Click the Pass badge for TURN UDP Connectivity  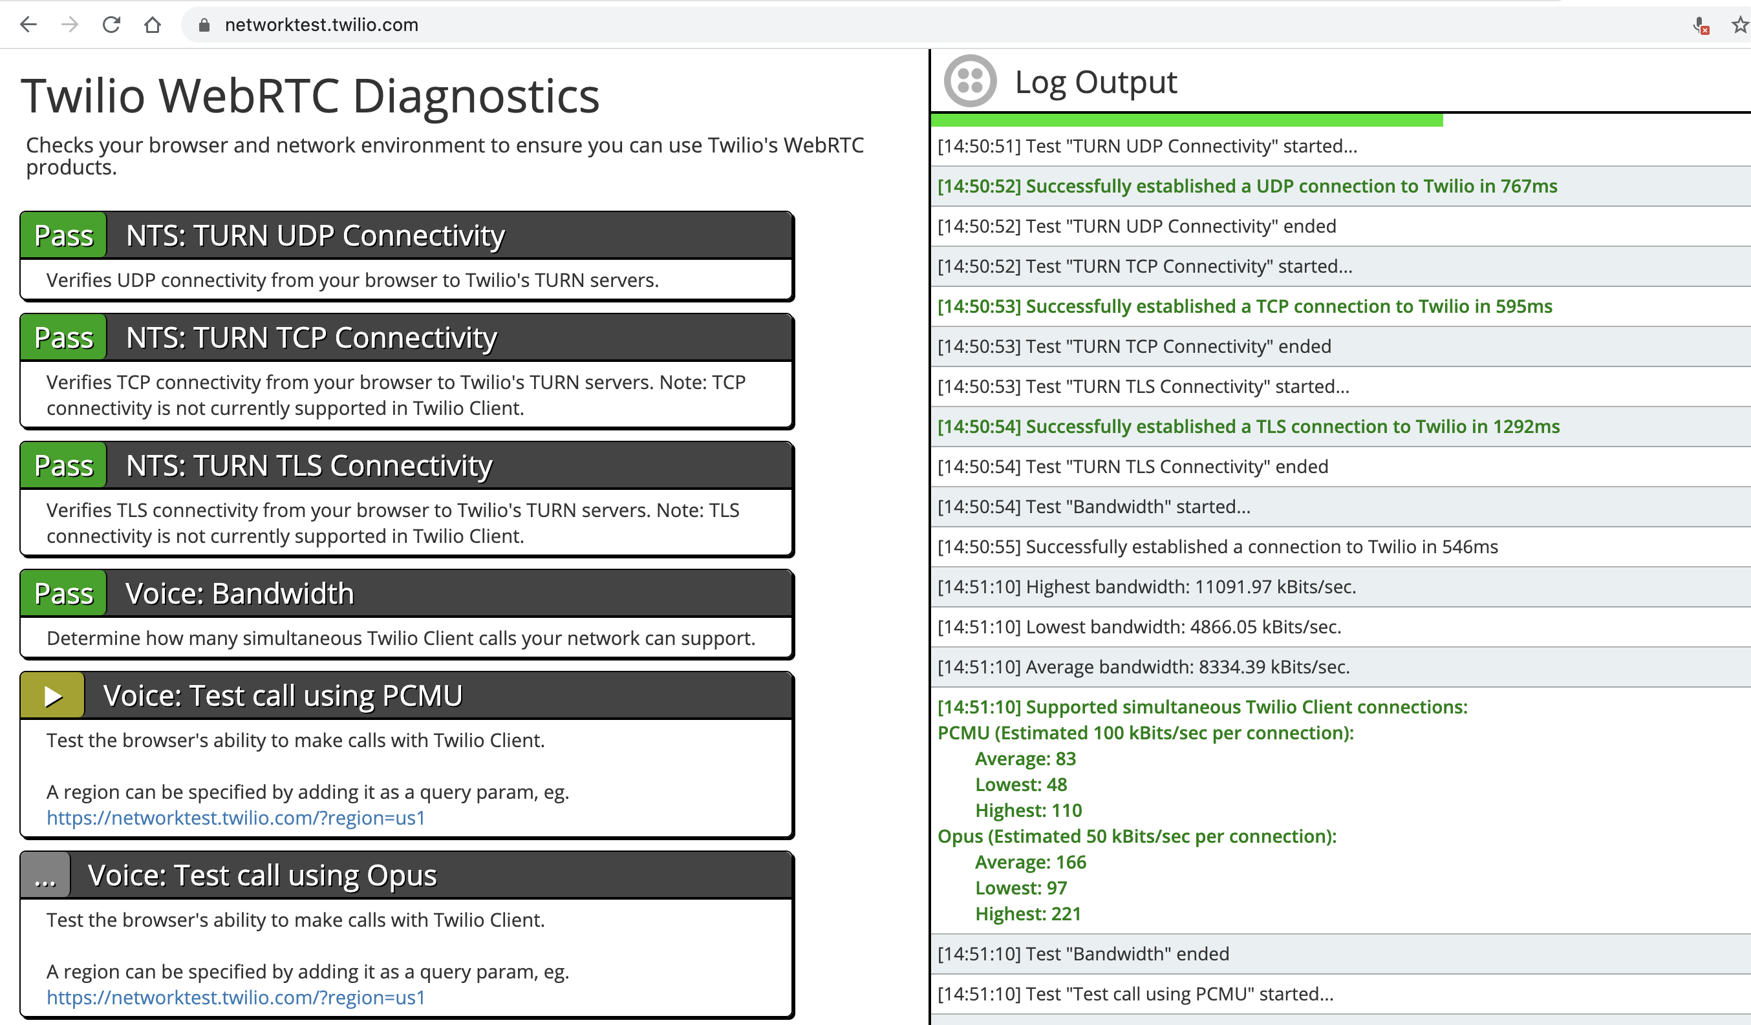click(63, 235)
